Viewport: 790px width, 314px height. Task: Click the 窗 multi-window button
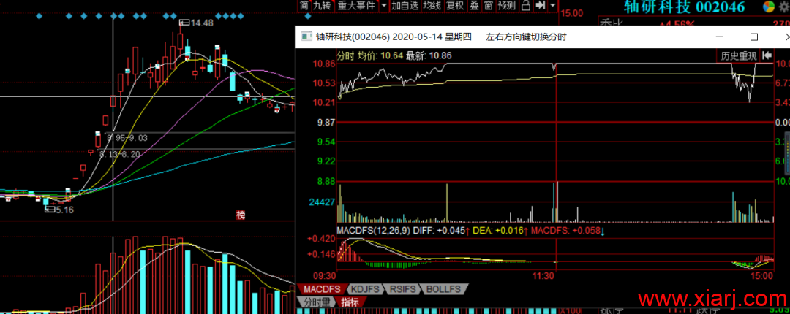pyautogui.click(x=488, y=6)
